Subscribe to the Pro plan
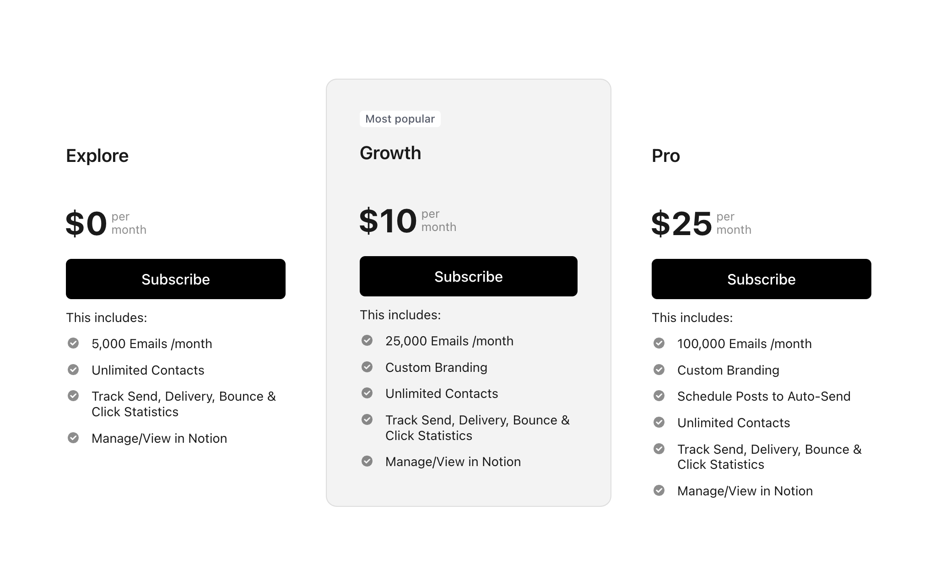Screen dimensions: 951x569 pos(761,279)
